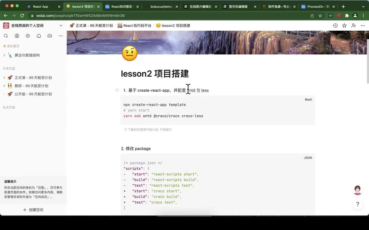Click the squinting face page emoji icon
The image size is (369, 230).
(x=130, y=54)
